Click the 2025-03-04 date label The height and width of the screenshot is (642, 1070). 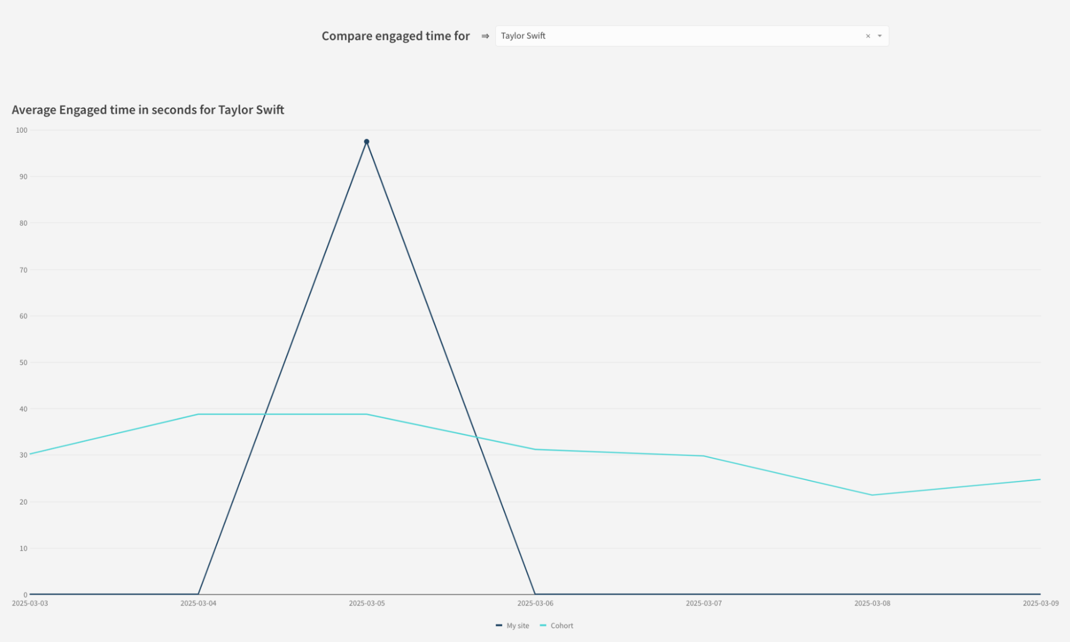tap(199, 603)
